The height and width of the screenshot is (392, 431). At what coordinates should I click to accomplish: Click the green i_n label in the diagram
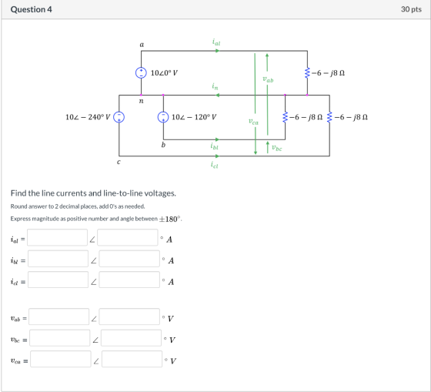[x=215, y=86]
